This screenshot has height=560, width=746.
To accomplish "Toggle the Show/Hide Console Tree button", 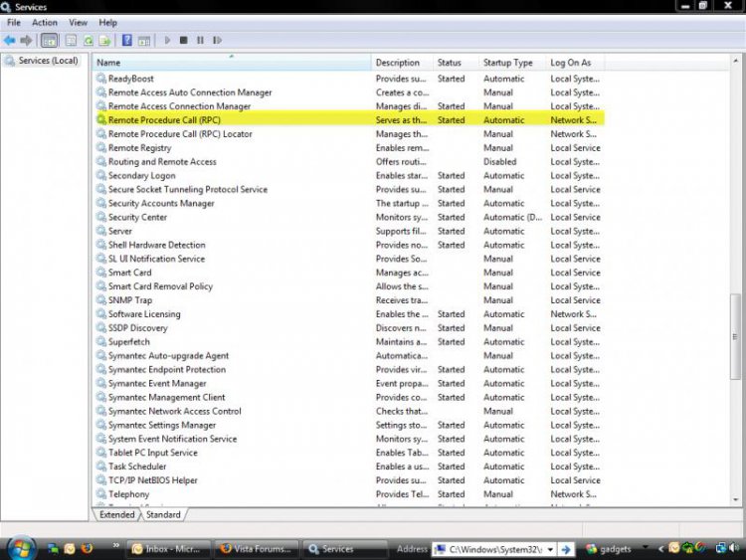I will click(49, 41).
